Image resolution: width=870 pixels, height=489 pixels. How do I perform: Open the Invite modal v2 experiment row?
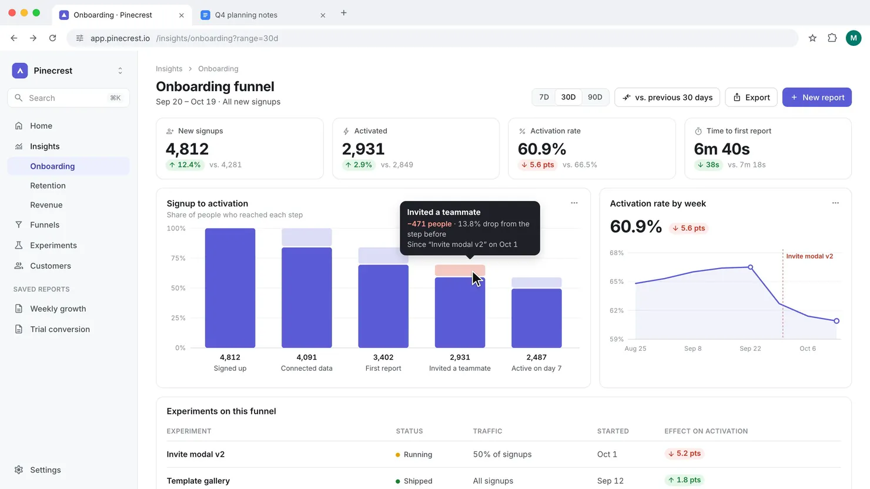[x=504, y=454]
